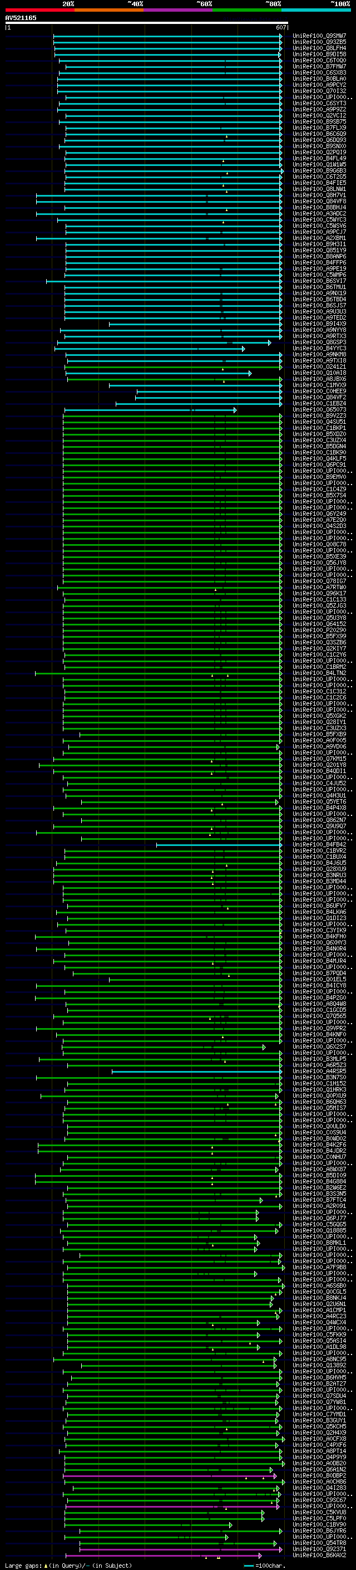Image resolution: width=356 pixels, height=1570 pixels.
Task: Select the UniRef100_B4LTN2 label
Action: 319,673
